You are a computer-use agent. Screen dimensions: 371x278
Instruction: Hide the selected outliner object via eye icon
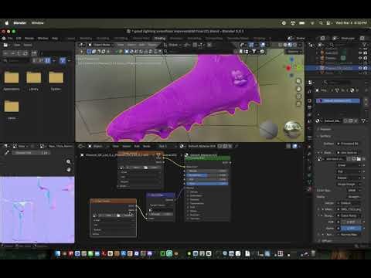coord(360,68)
